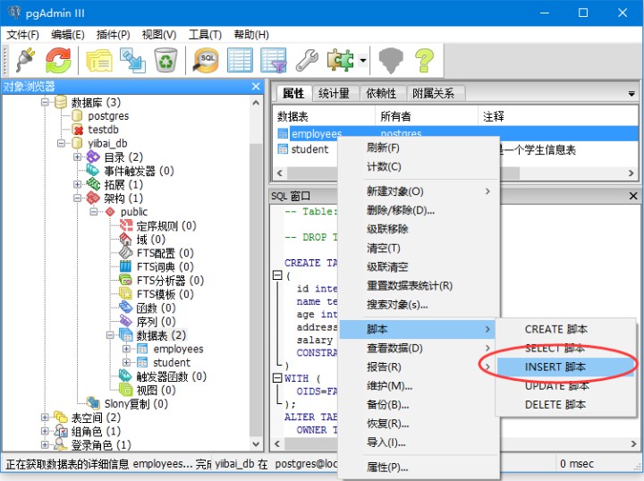Collapse the yiibai_db database node
The image size is (644, 481).
click(61, 143)
